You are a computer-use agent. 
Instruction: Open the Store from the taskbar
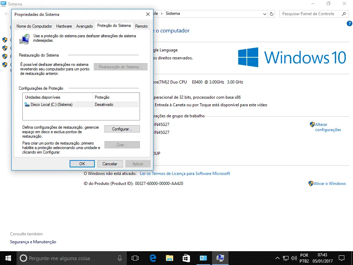click(x=186, y=258)
